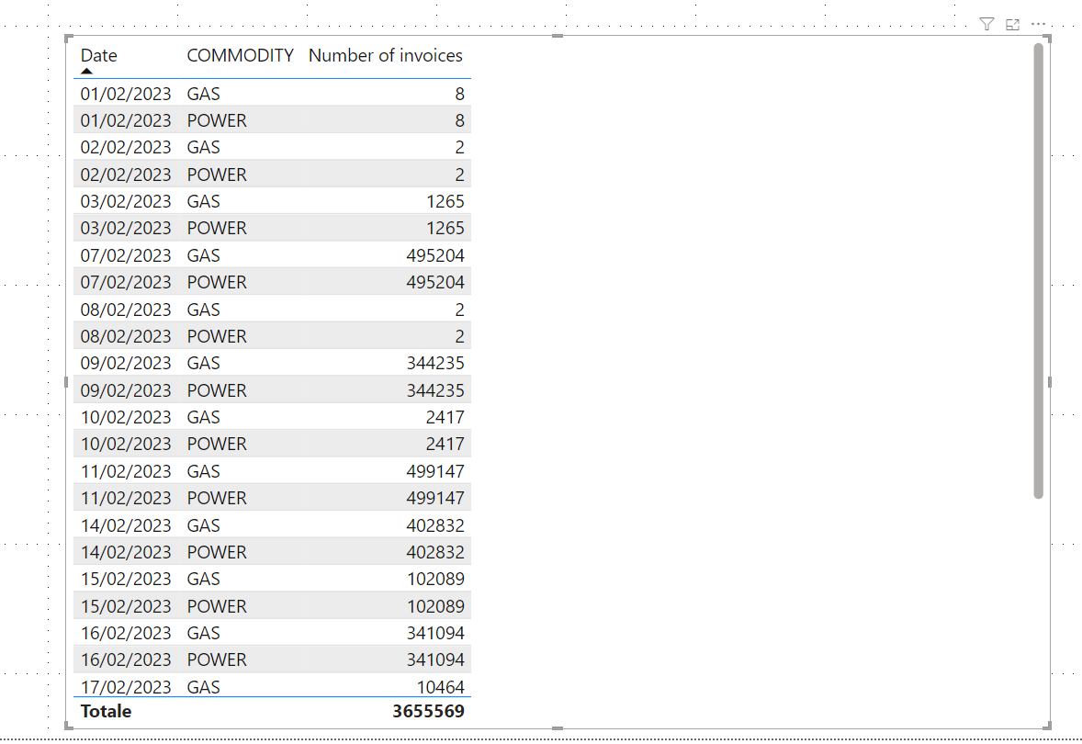
Task: Select the 01/02/2023 POWER date cell
Action: (x=126, y=120)
